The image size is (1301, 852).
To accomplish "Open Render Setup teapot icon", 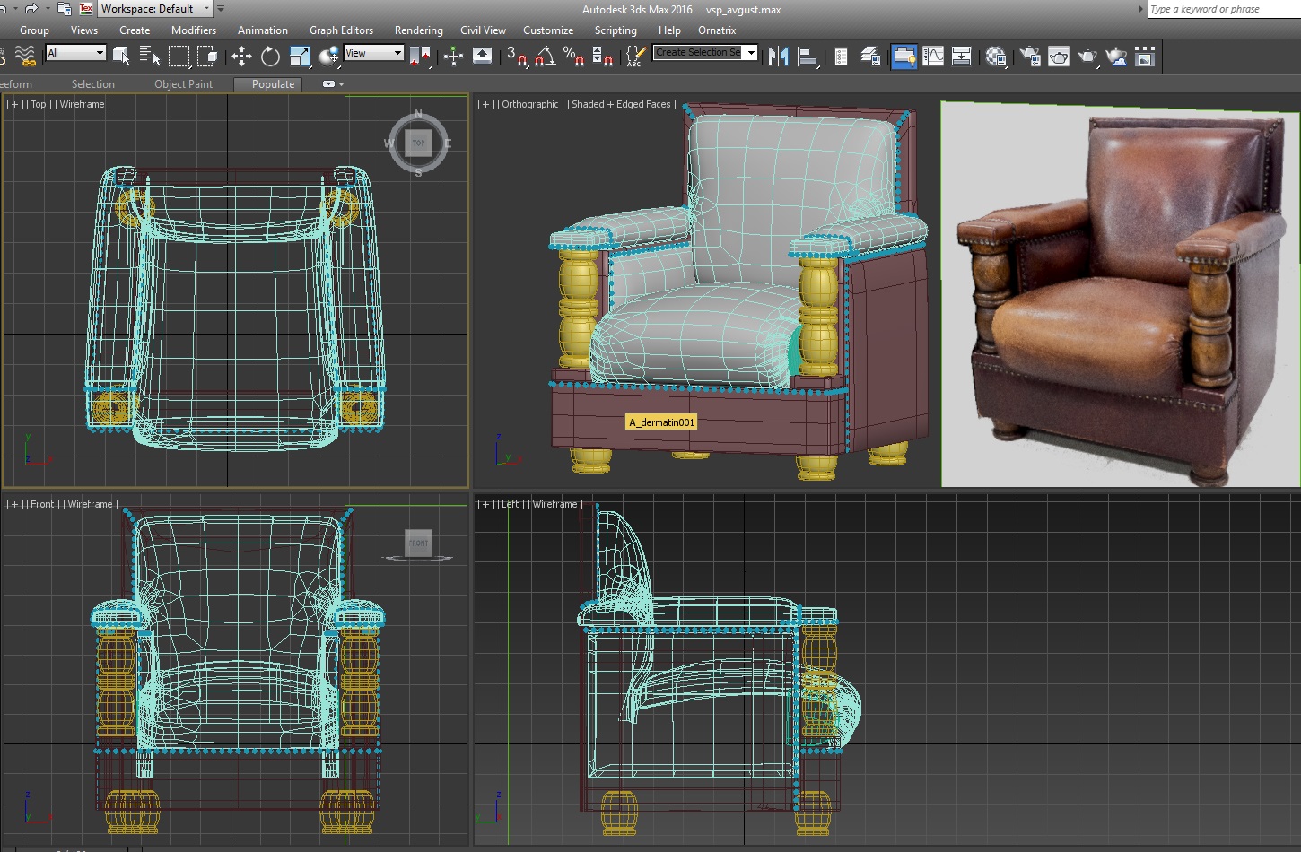I will (x=1030, y=57).
